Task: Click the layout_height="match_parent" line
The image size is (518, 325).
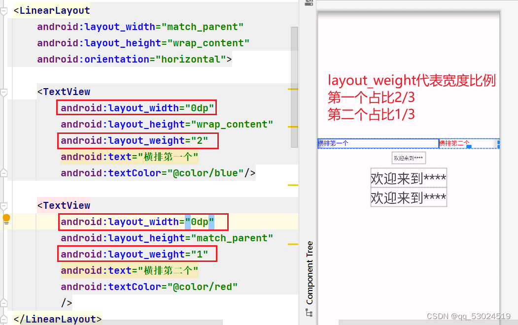Action: click(x=167, y=238)
